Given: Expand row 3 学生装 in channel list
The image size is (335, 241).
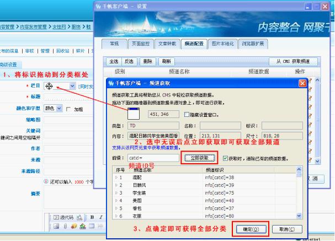Looking at the screenshot, I should click(x=116, y=193).
